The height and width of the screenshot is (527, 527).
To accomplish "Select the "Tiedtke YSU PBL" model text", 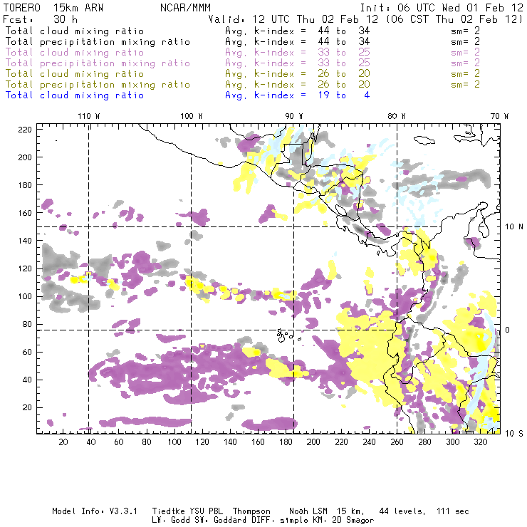I will (187, 511).
